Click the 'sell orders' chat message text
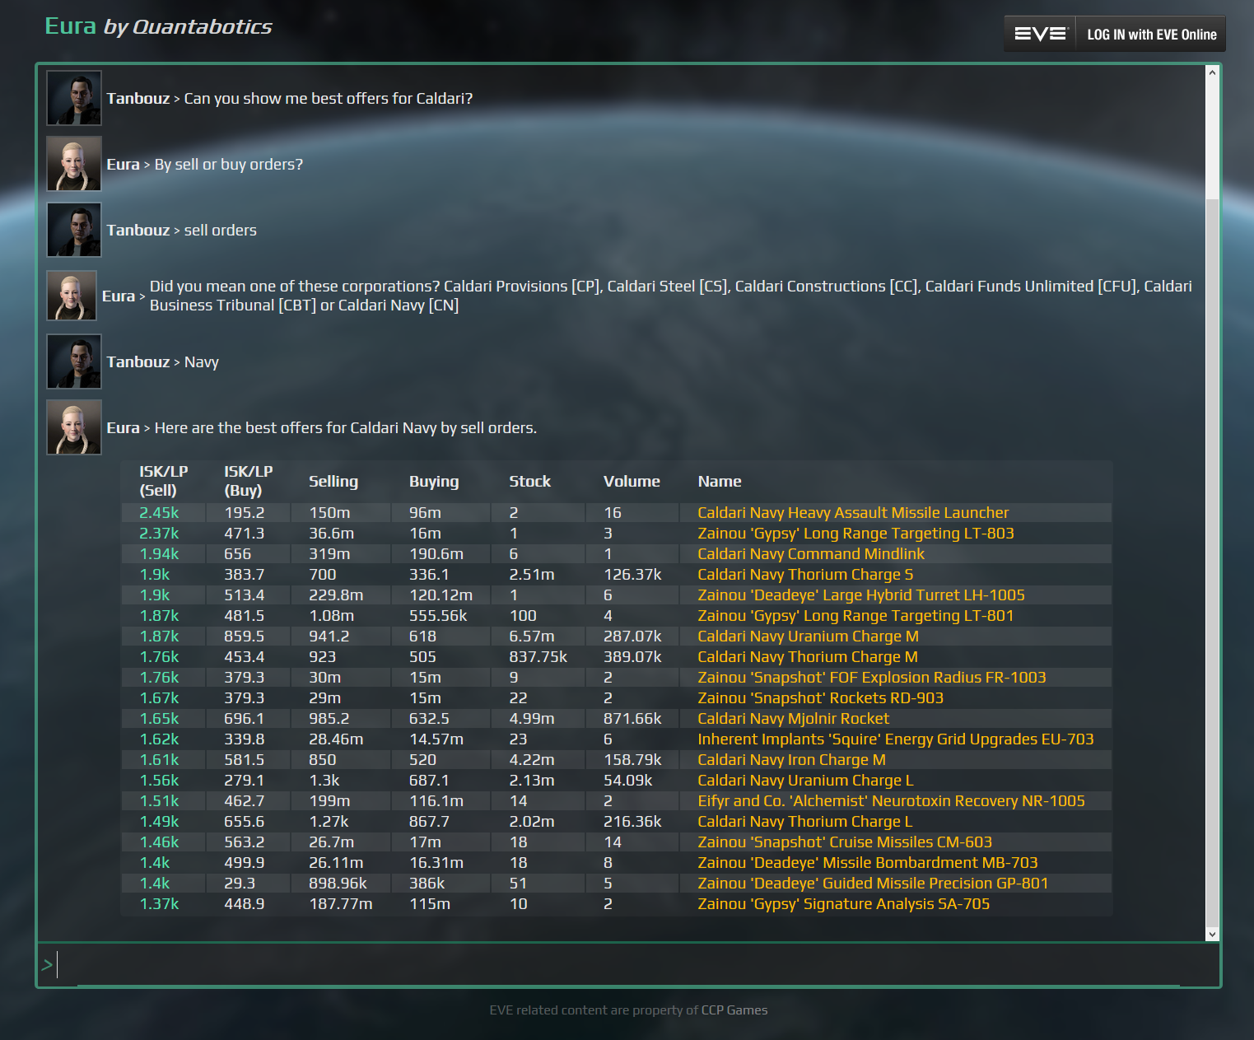This screenshot has height=1040, width=1254. coord(221,230)
